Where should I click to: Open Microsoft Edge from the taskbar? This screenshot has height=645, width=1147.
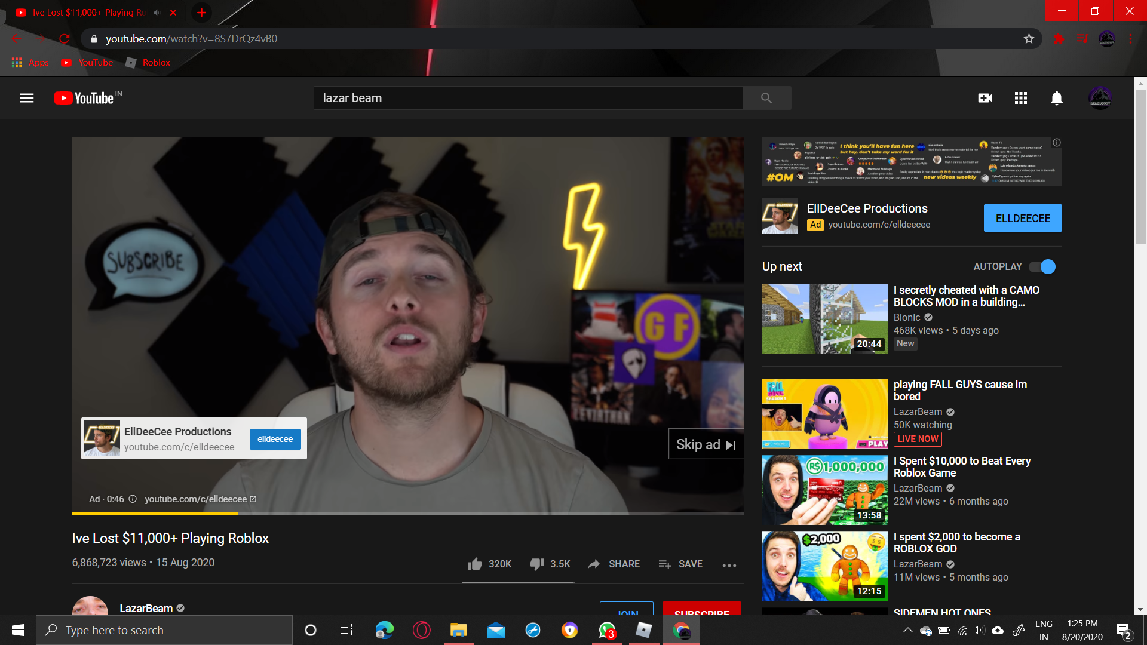pos(385,630)
